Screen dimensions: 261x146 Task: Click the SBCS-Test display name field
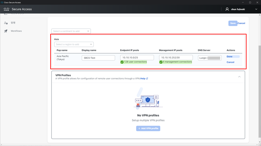(x=98, y=58)
